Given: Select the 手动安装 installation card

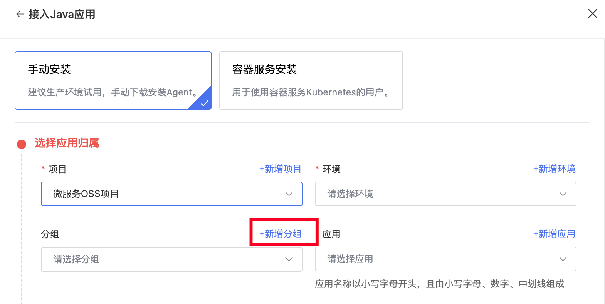Looking at the screenshot, I should 113,80.
